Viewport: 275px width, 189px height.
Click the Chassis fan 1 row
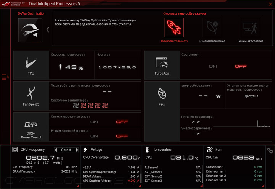234,167
